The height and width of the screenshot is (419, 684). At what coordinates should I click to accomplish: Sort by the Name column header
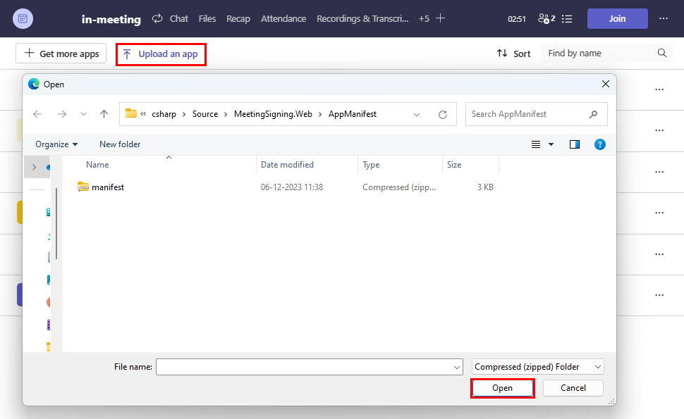pyautogui.click(x=97, y=165)
